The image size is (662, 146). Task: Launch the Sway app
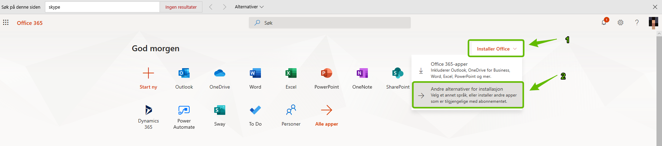point(220,116)
